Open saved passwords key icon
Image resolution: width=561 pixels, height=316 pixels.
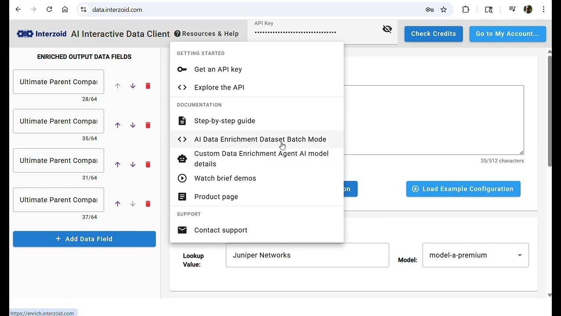pyautogui.click(x=430, y=9)
